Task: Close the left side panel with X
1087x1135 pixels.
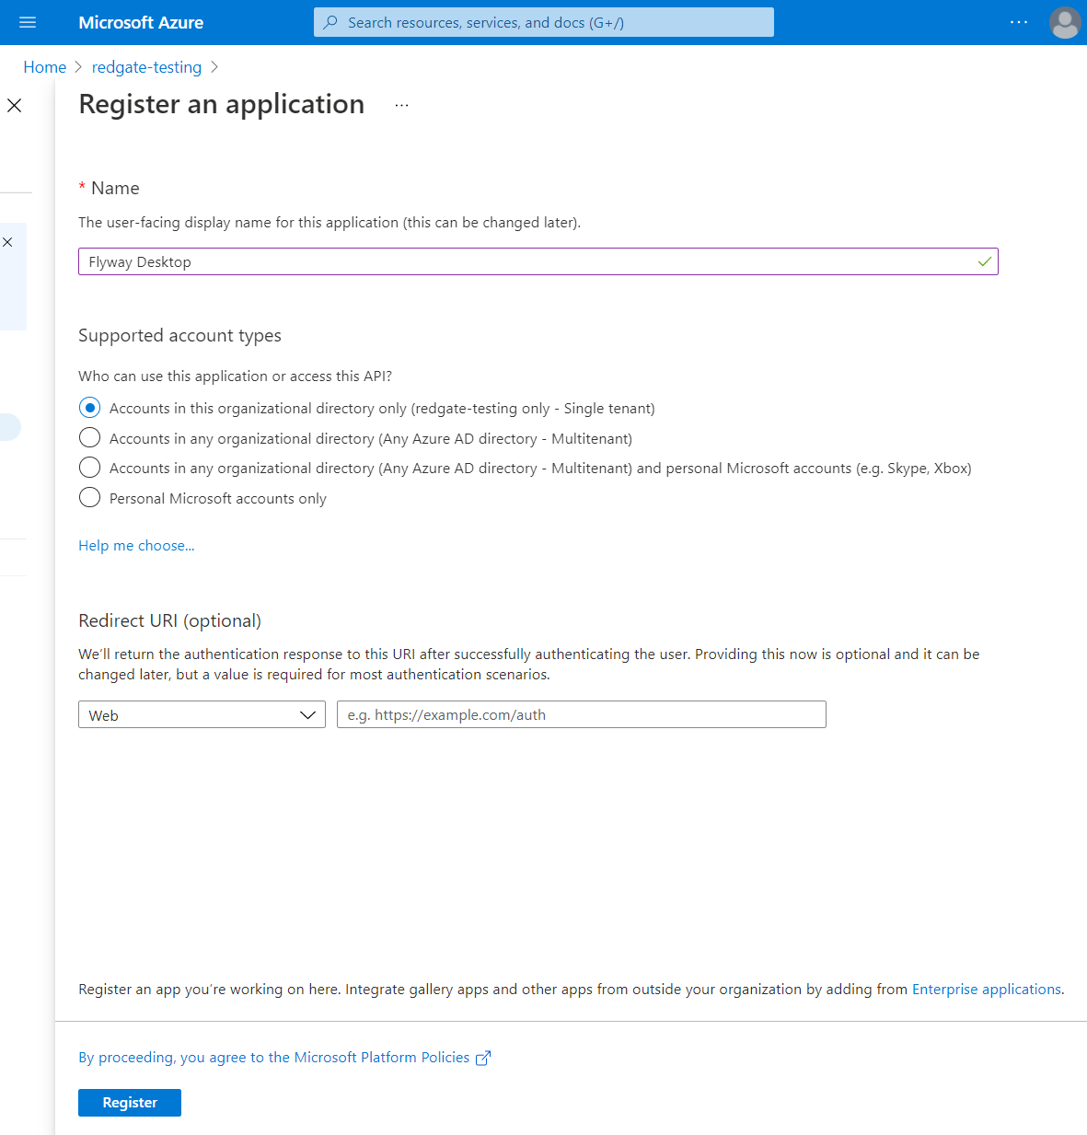Action: [15, 106]
